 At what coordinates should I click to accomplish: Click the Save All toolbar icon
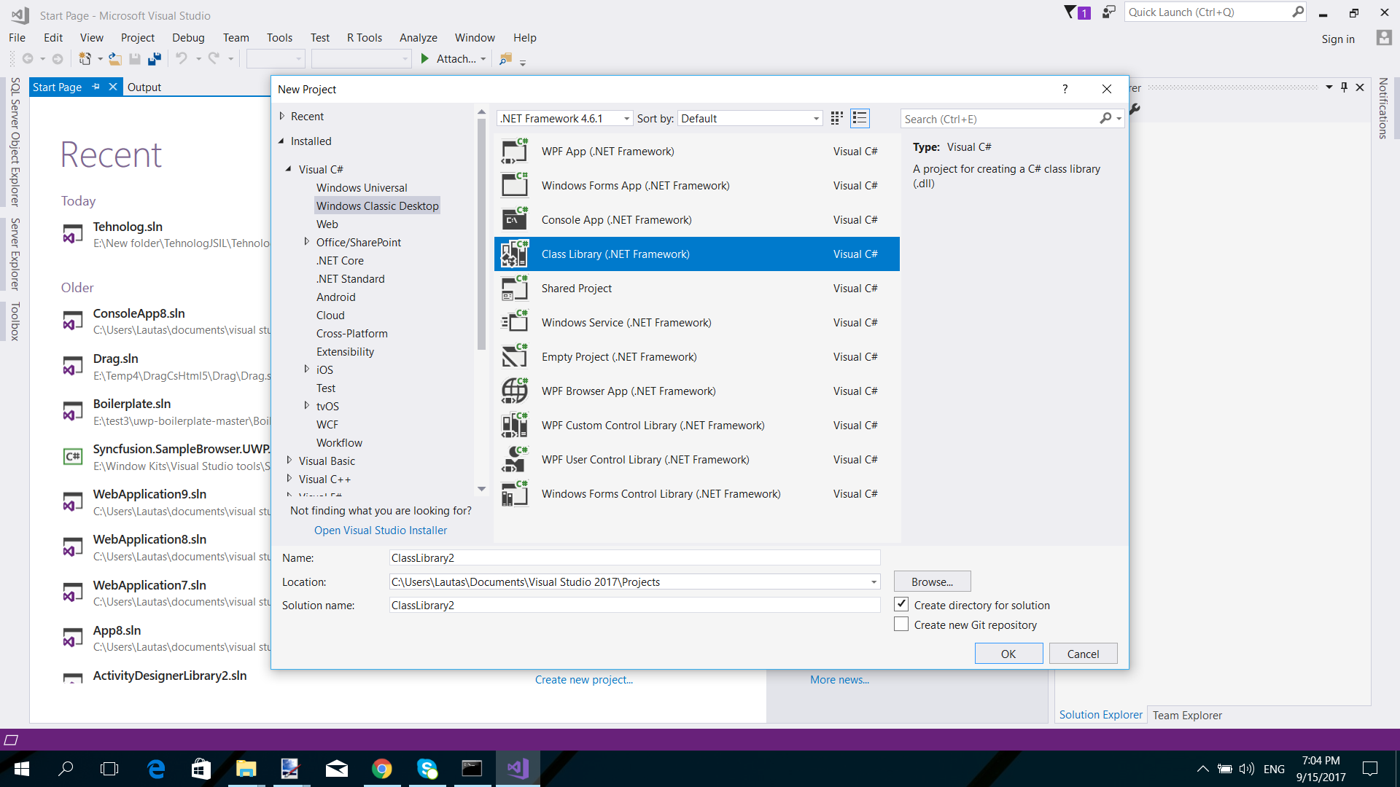point(154,59)
